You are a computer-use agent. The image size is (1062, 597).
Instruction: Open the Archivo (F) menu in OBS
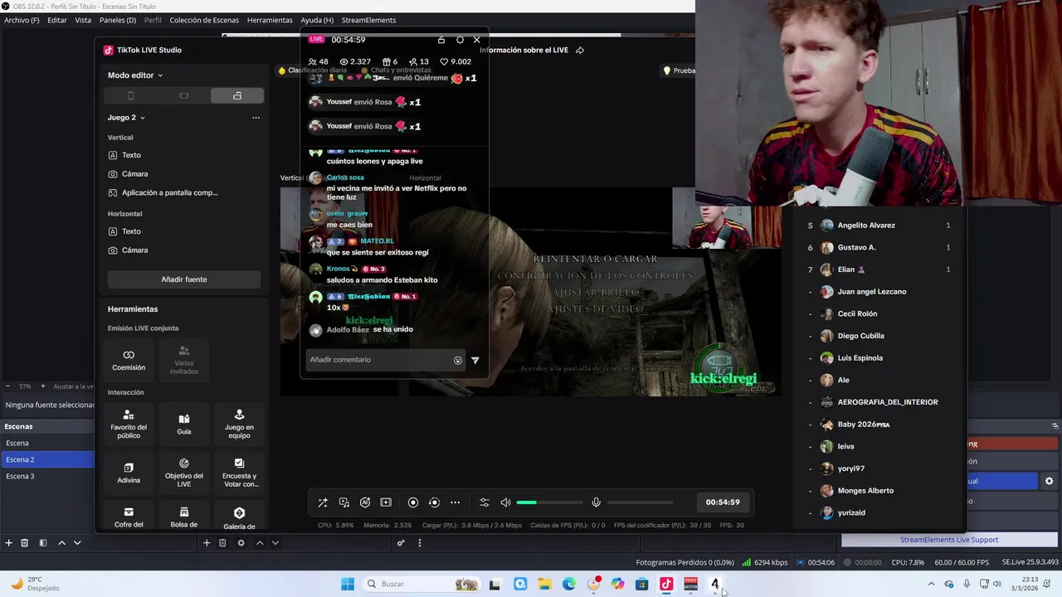pos(22,20)
